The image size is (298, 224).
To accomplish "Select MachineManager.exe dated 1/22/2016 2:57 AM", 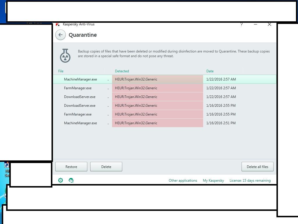I will point(165,79).
